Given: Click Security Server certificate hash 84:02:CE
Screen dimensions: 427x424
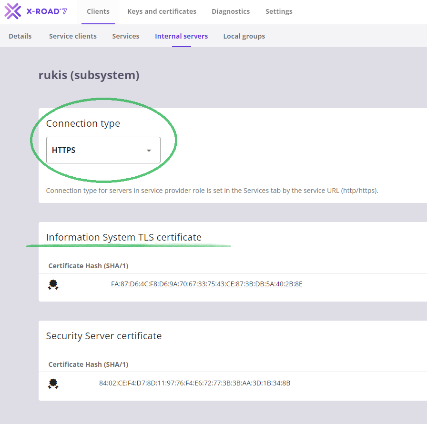Looking at the screenshot, I should (x=194, y=383).
